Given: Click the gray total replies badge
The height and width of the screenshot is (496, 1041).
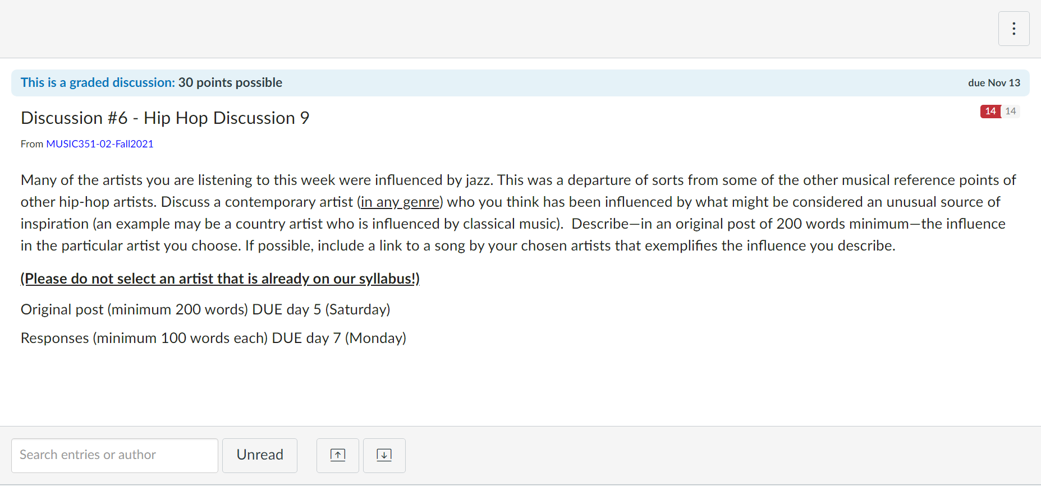Looking at the screenshot, I should pyautogui.click(x=1010, y=111).
